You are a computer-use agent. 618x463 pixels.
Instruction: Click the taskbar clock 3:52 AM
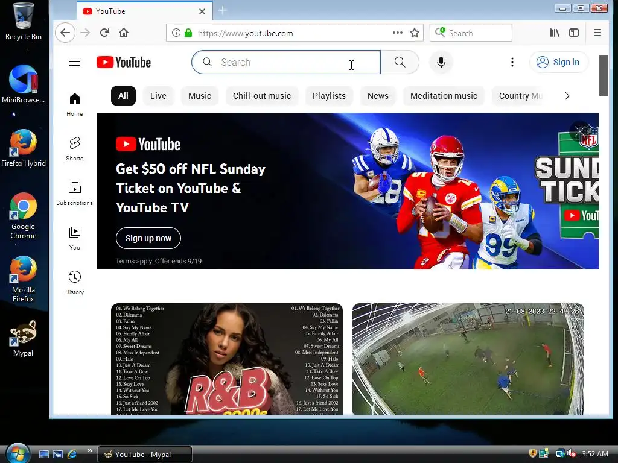pyautogui.click(x=595, y=453)
